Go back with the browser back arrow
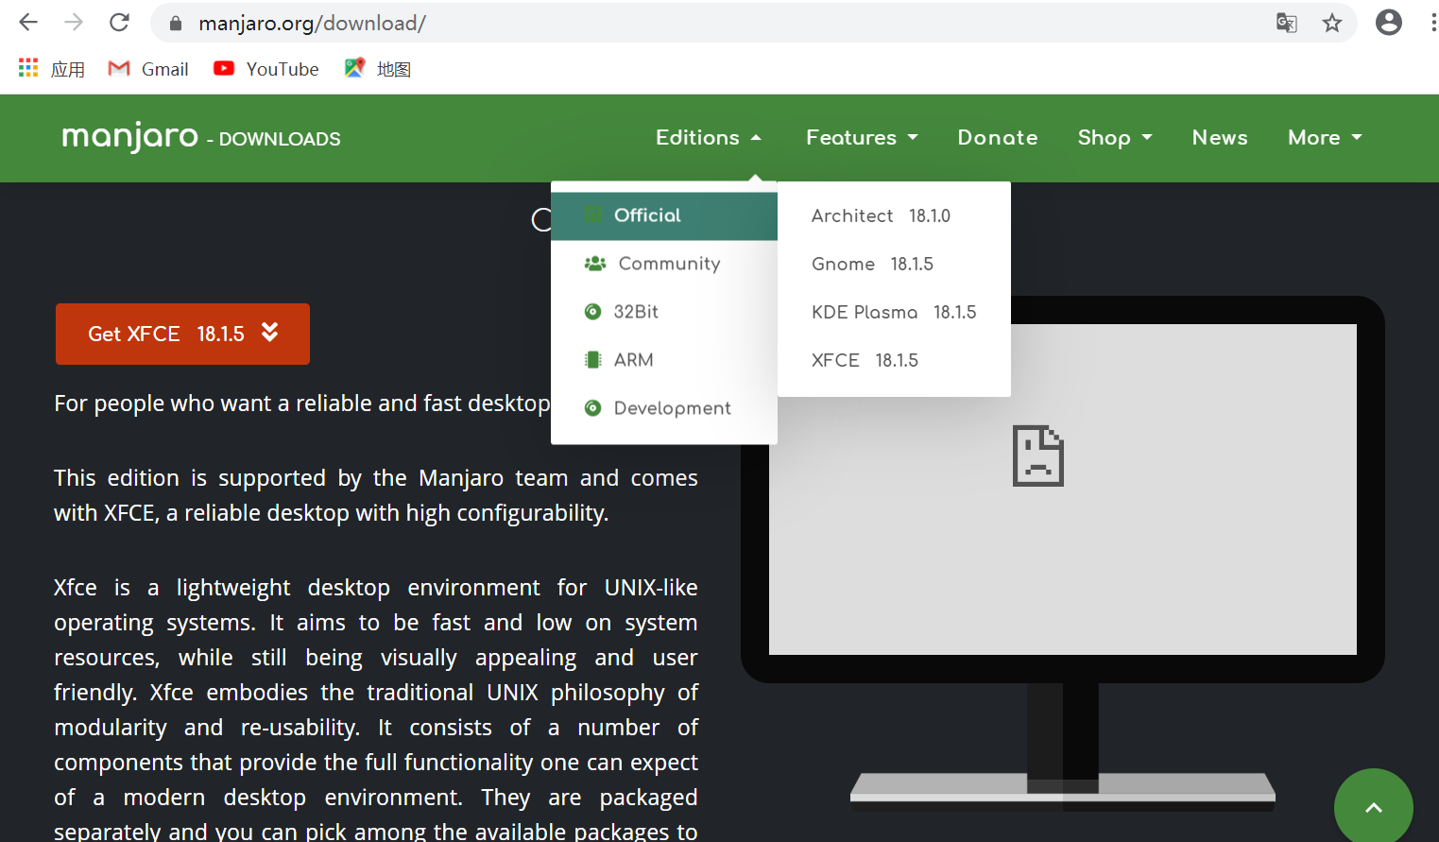 click(x=28, y=23)
